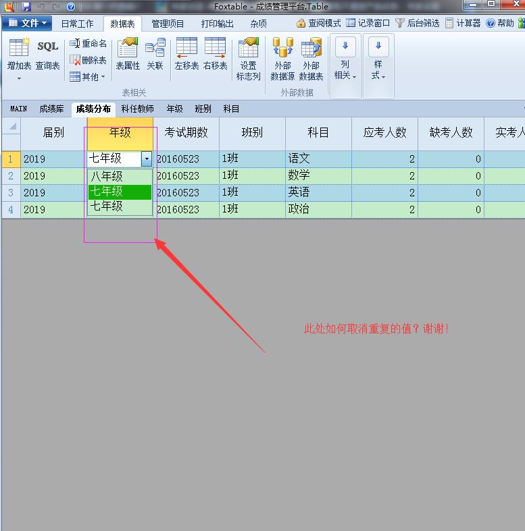
Task: Open the 计算器 tool
Action: (x=463, y=23)
